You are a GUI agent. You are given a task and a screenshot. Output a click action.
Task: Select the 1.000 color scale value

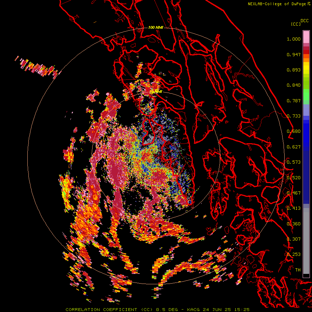coord(294,39)
